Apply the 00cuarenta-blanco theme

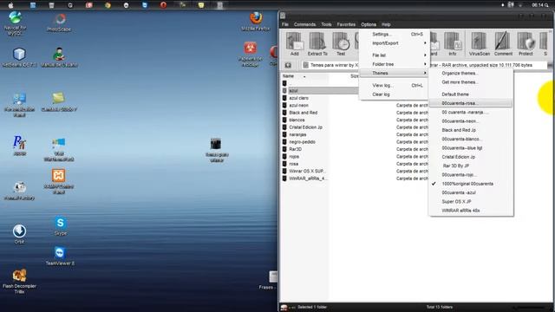click(470, 139)
